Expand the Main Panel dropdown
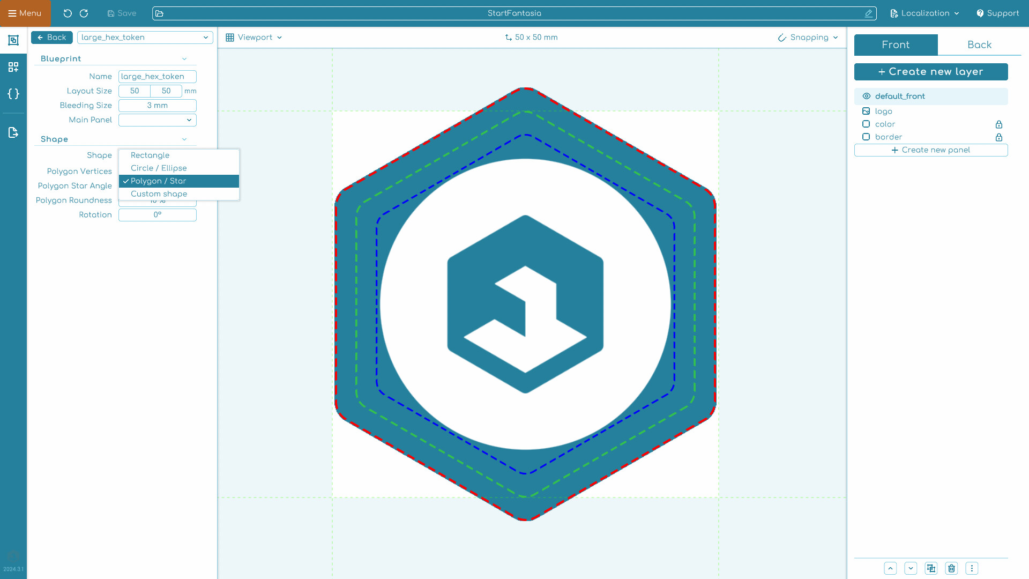 tap(157, 120)
